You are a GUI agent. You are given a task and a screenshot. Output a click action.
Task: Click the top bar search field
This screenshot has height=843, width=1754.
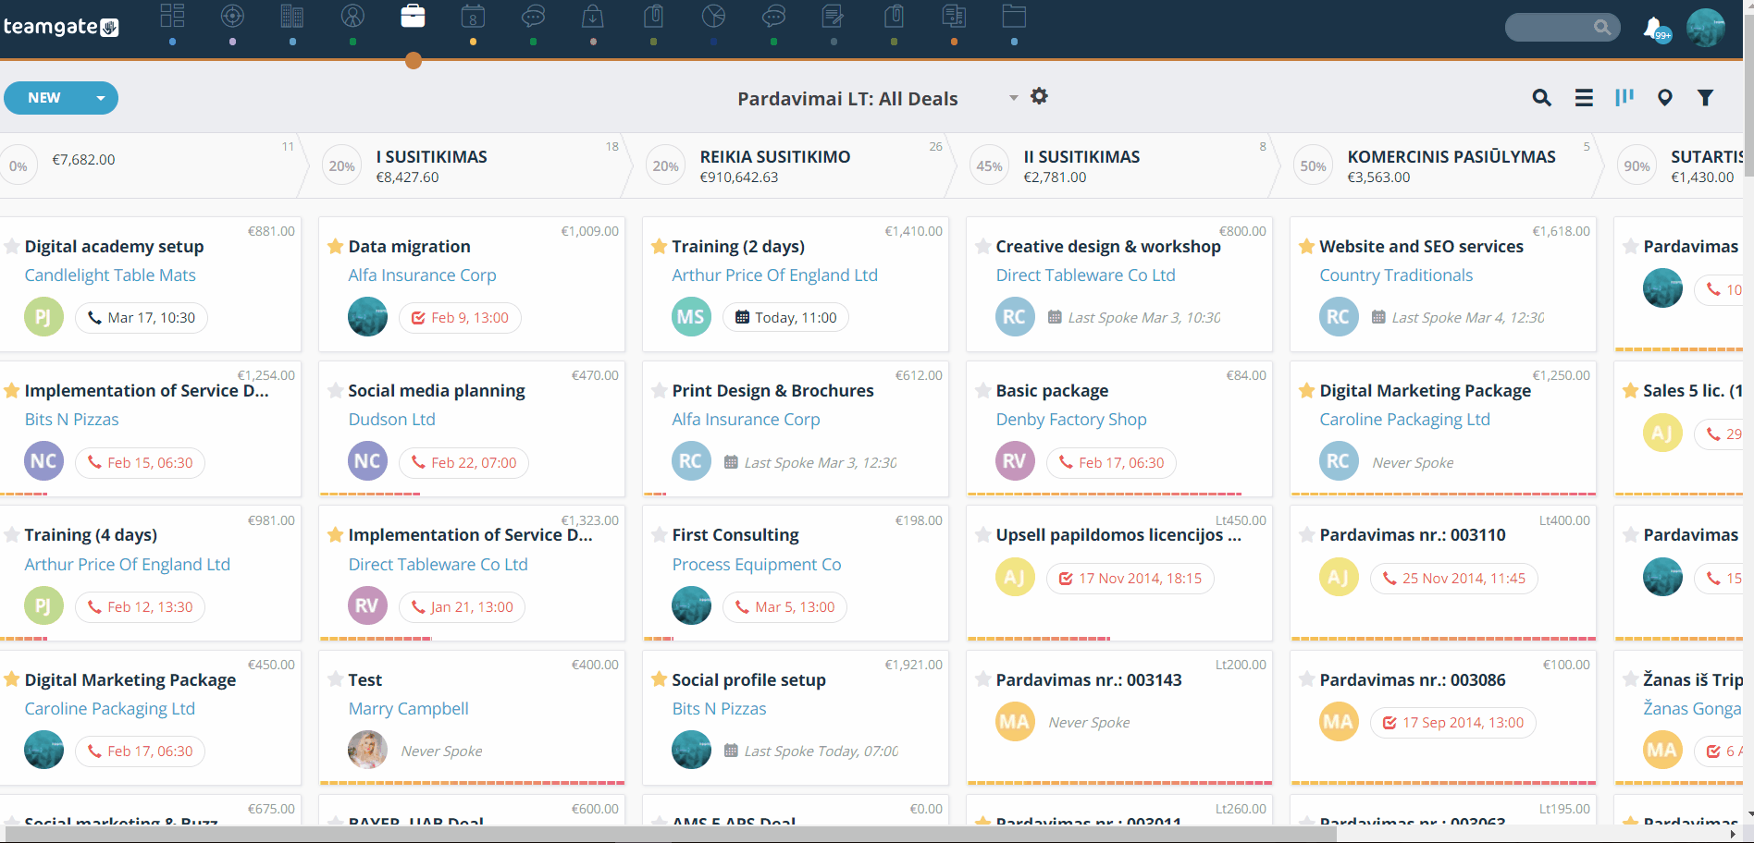(1563, 28)
